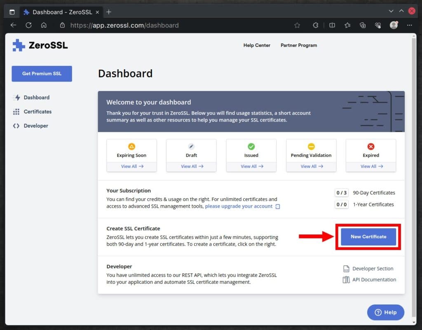Screen dimensions: 422x330
Task: Click the Create SSL Certificate heading
Action: 133,229
